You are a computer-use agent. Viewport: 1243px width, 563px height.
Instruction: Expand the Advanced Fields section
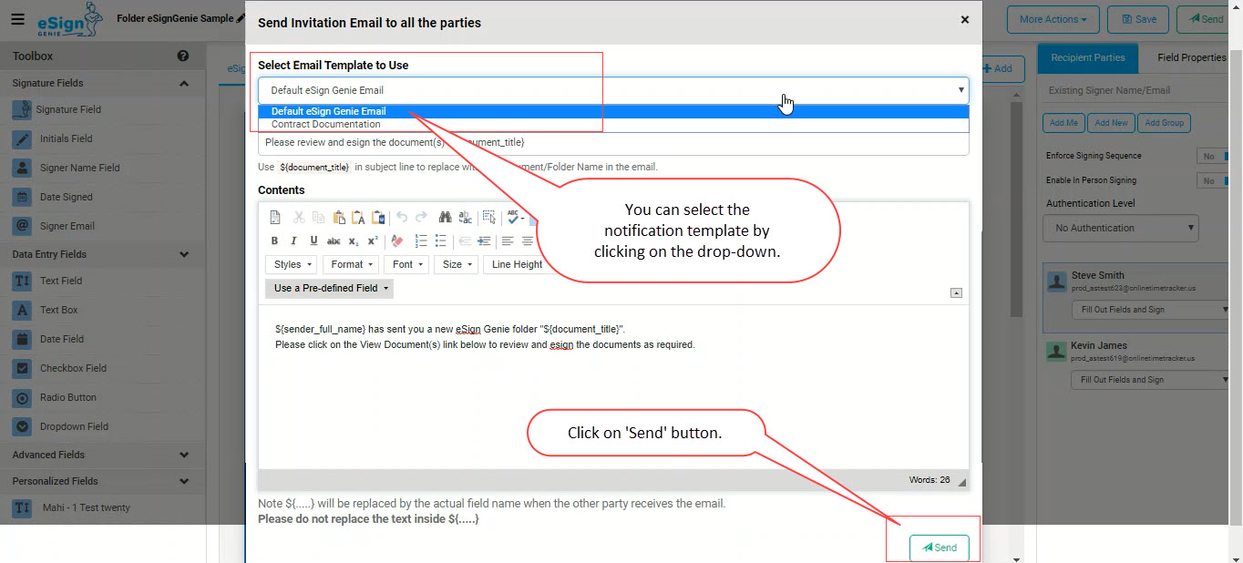pos(184,456)
